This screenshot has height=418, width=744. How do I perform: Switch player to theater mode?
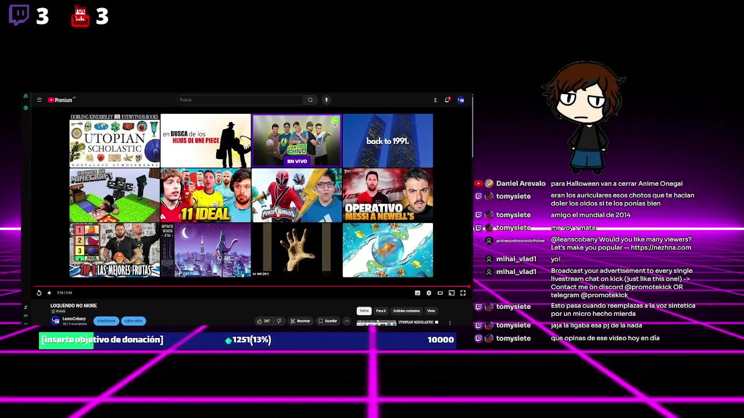(x=440, y=293)
